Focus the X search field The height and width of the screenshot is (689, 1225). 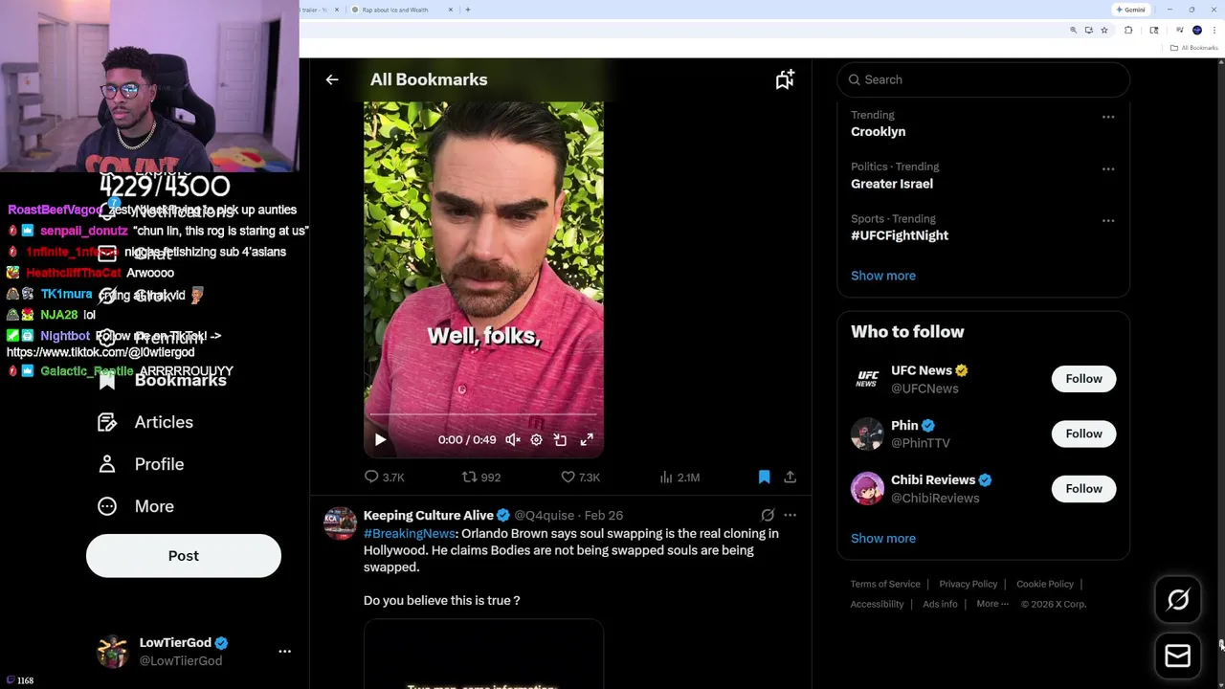tap(983, 79)
